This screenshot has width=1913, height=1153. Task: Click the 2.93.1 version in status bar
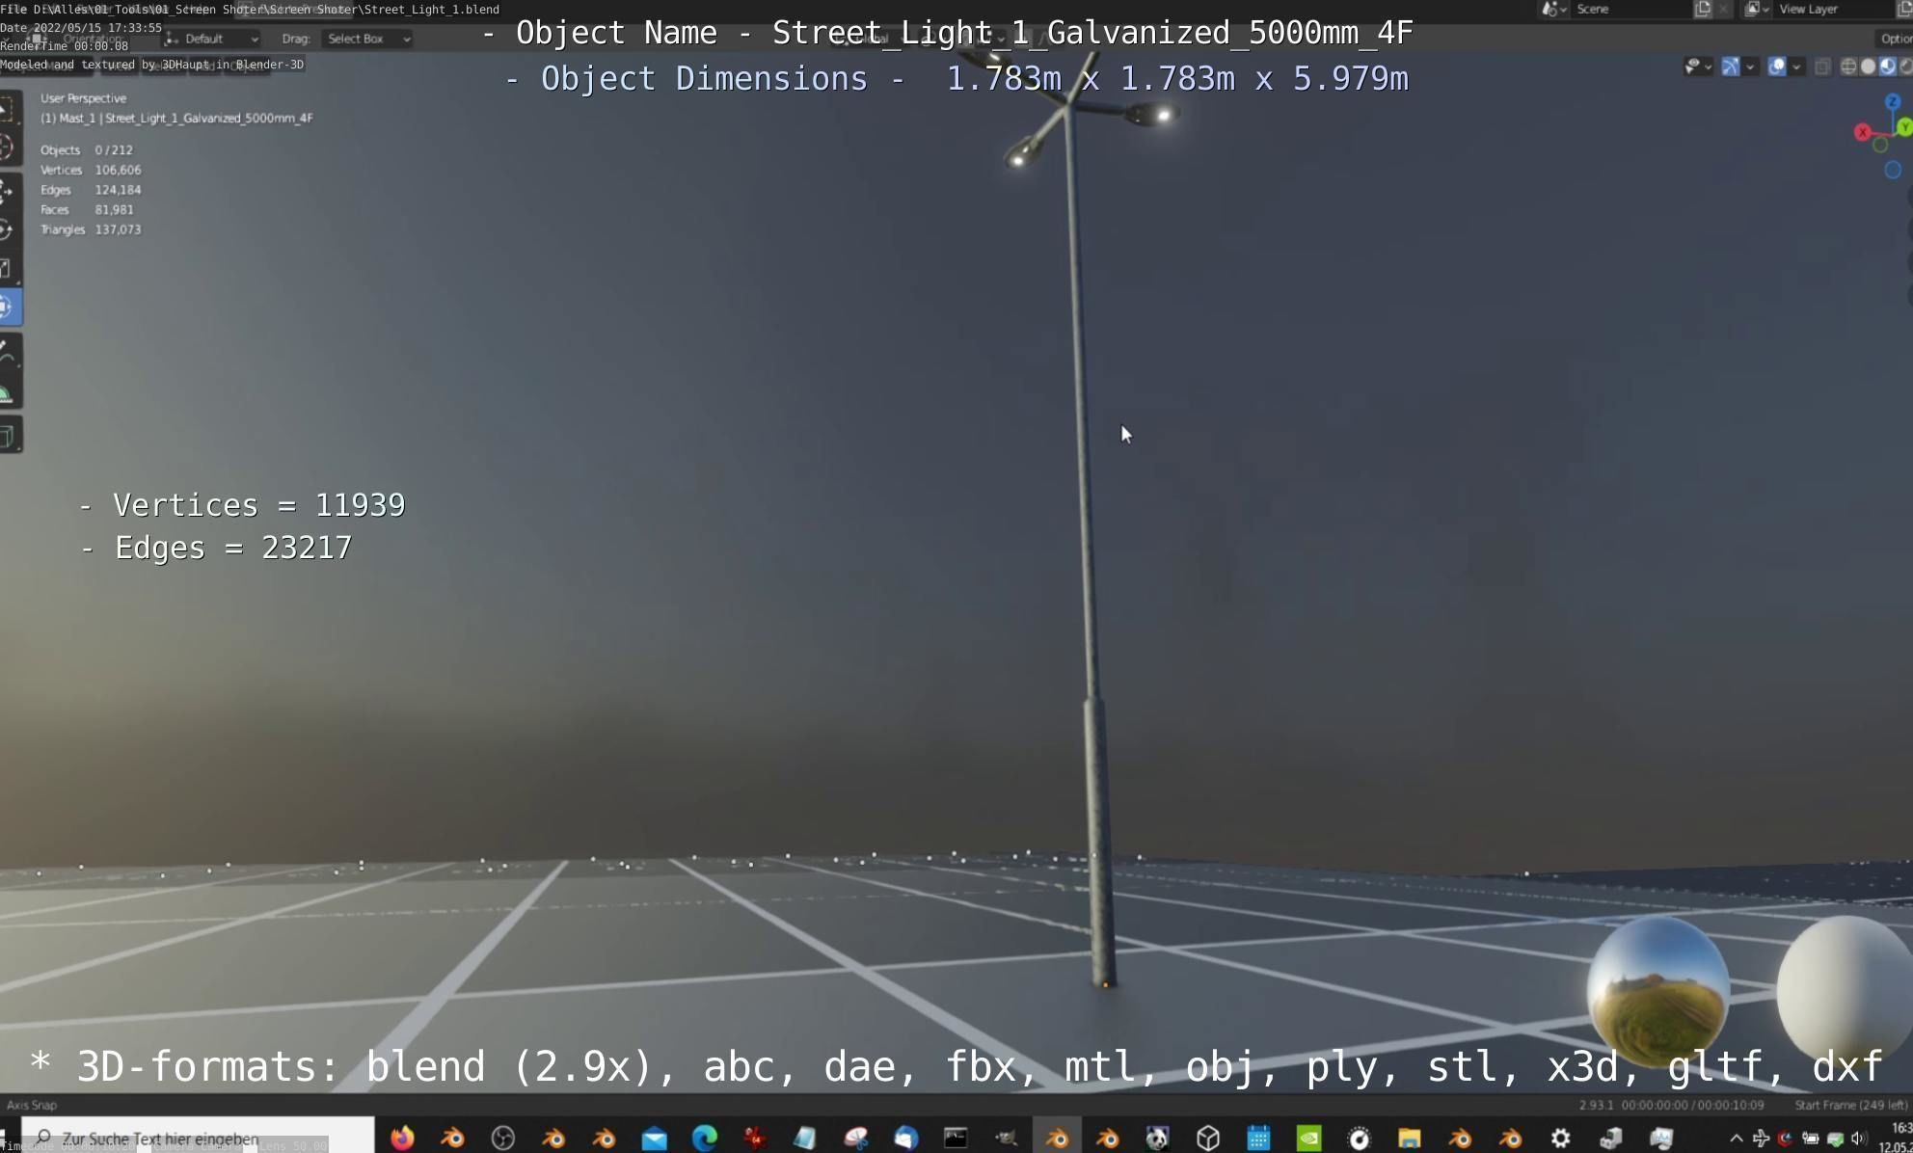pyautogui.click(x=1596, y=1105)
